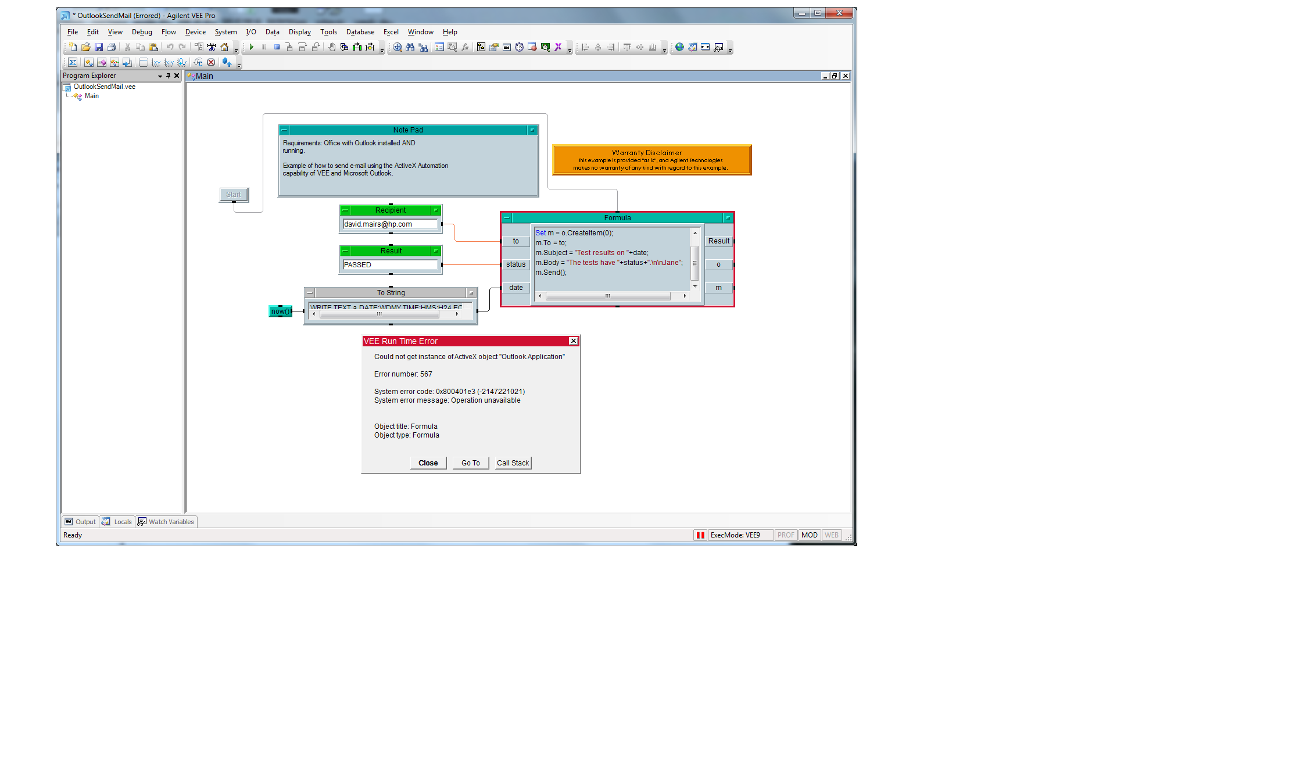Click the Save floppy disk icon
The image size is (1303, 774).
click(x=99, y=47)
